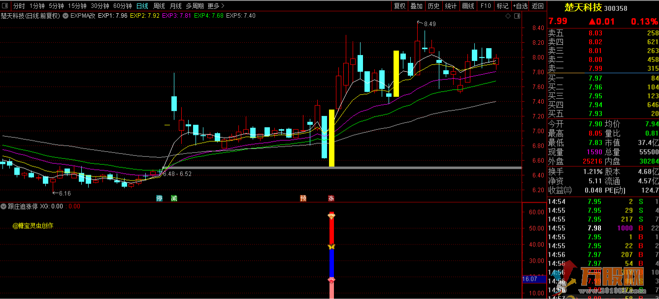Click the 买三 bid row at 7.95
The height and width of the screenshot is (299, 659).
pyautogui.click(x=603, y=96)
